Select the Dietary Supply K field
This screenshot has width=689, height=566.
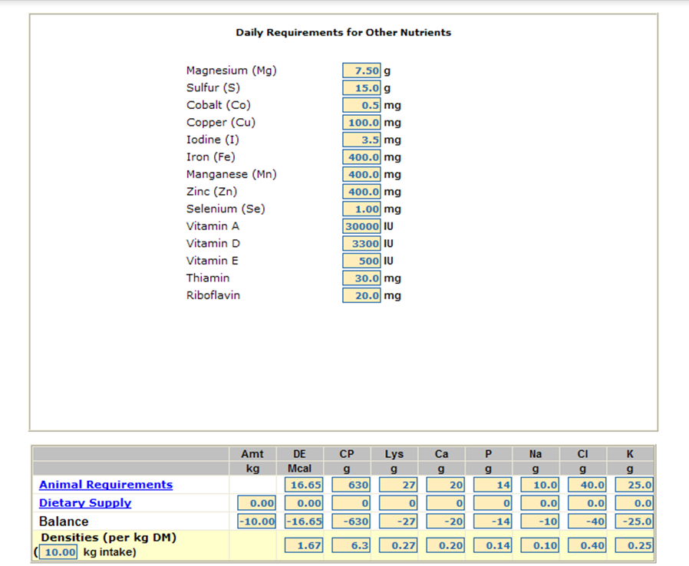(x=635, y=503)
